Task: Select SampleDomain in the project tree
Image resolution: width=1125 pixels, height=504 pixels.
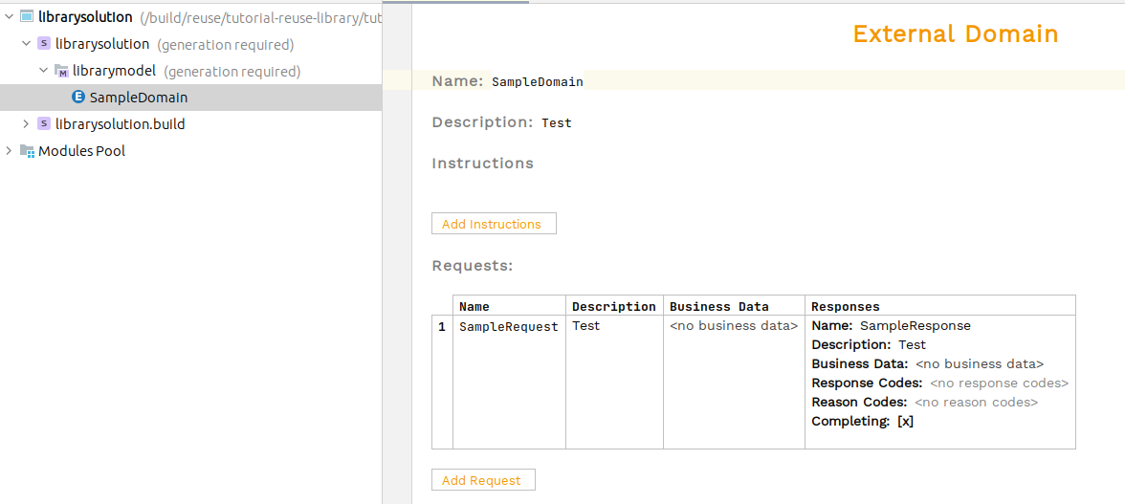Action: coord(138,98)
